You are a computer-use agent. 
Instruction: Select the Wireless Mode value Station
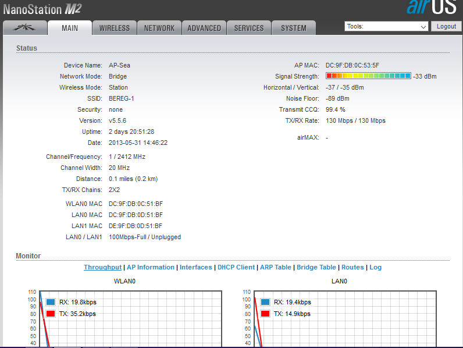tap(118, 87)
